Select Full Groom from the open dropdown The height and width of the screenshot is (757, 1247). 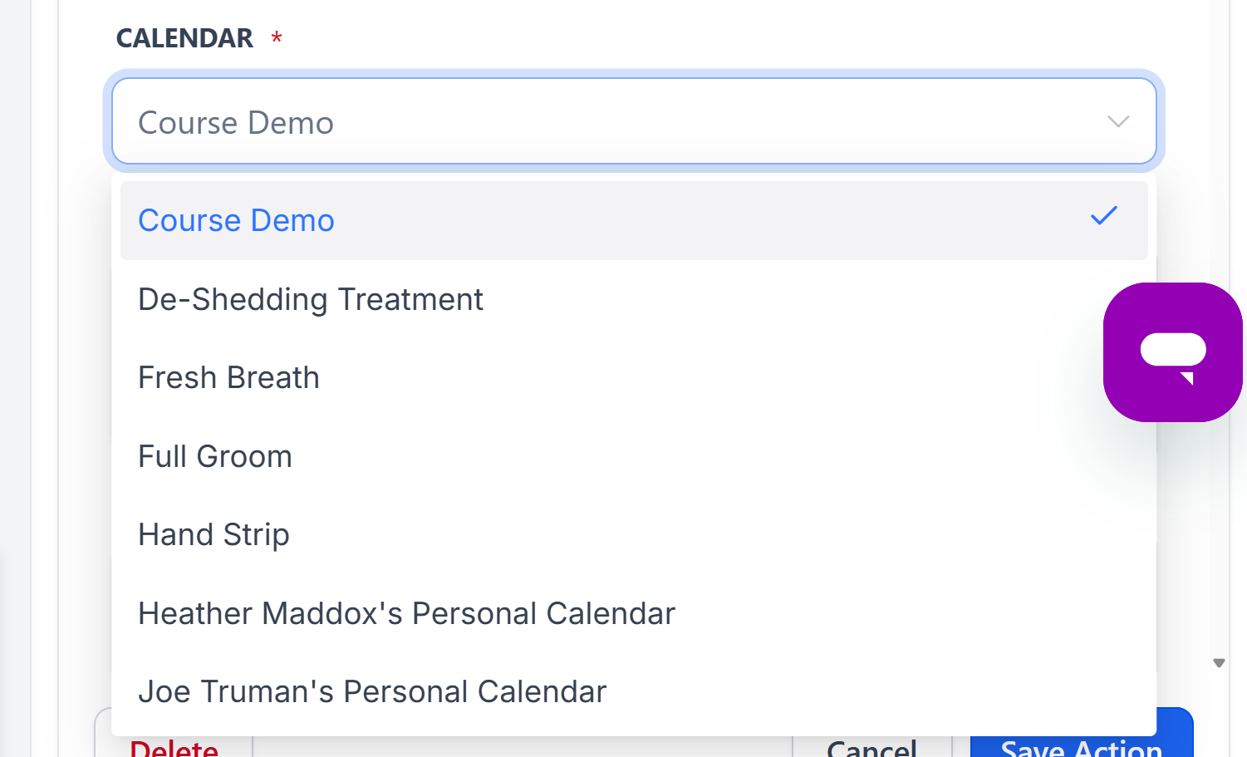point(214,456)
